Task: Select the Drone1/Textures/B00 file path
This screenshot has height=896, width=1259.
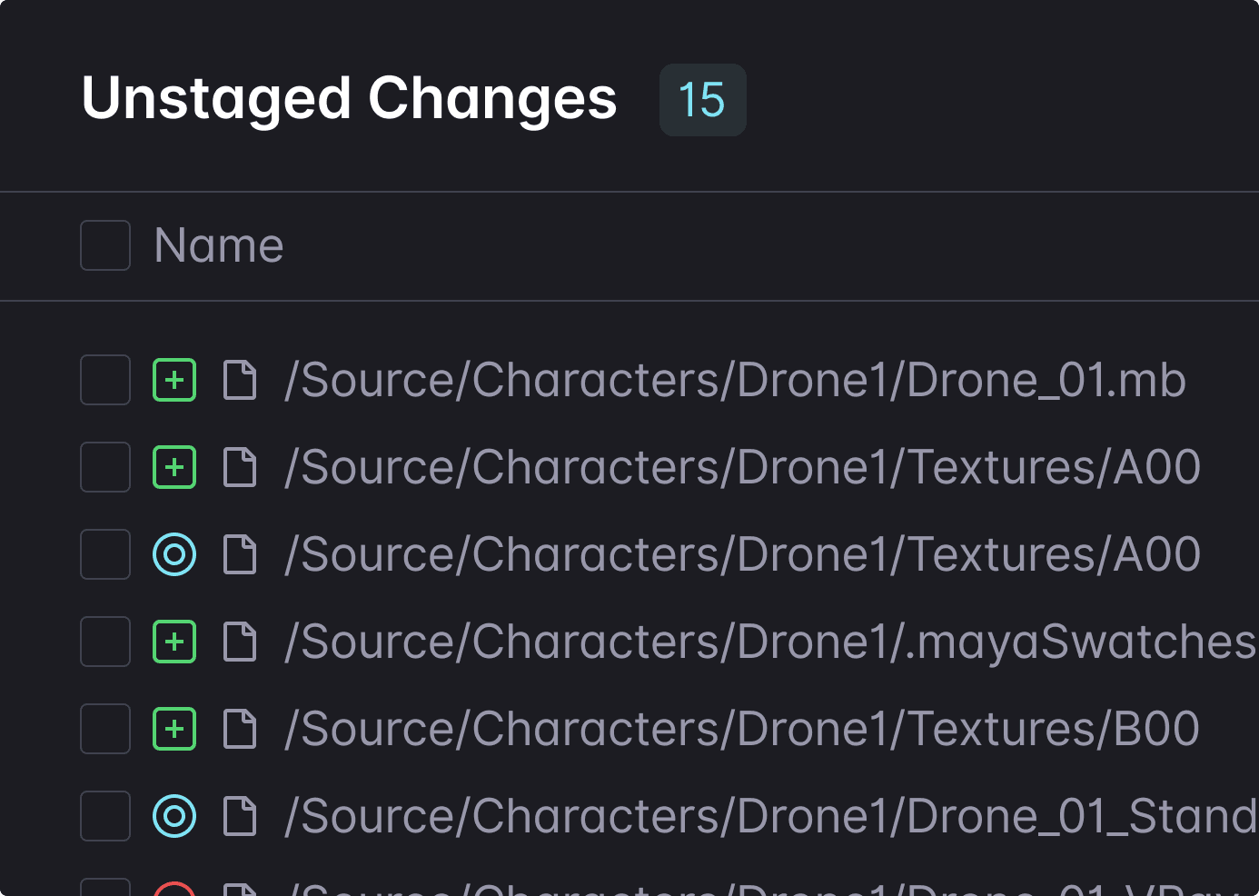Action: (x=741, y=729)
